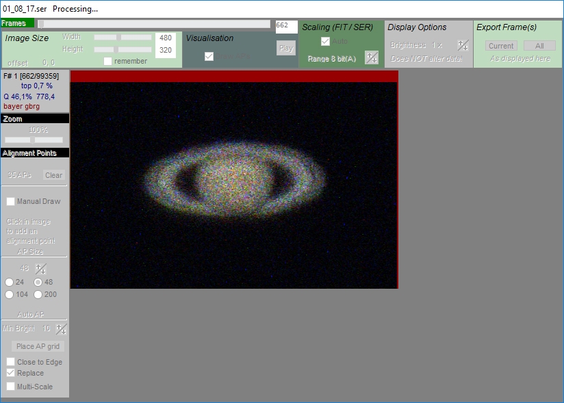Click the 'Auto AP' heading
This screenshot has width=564, height=403.
[31, 315]
